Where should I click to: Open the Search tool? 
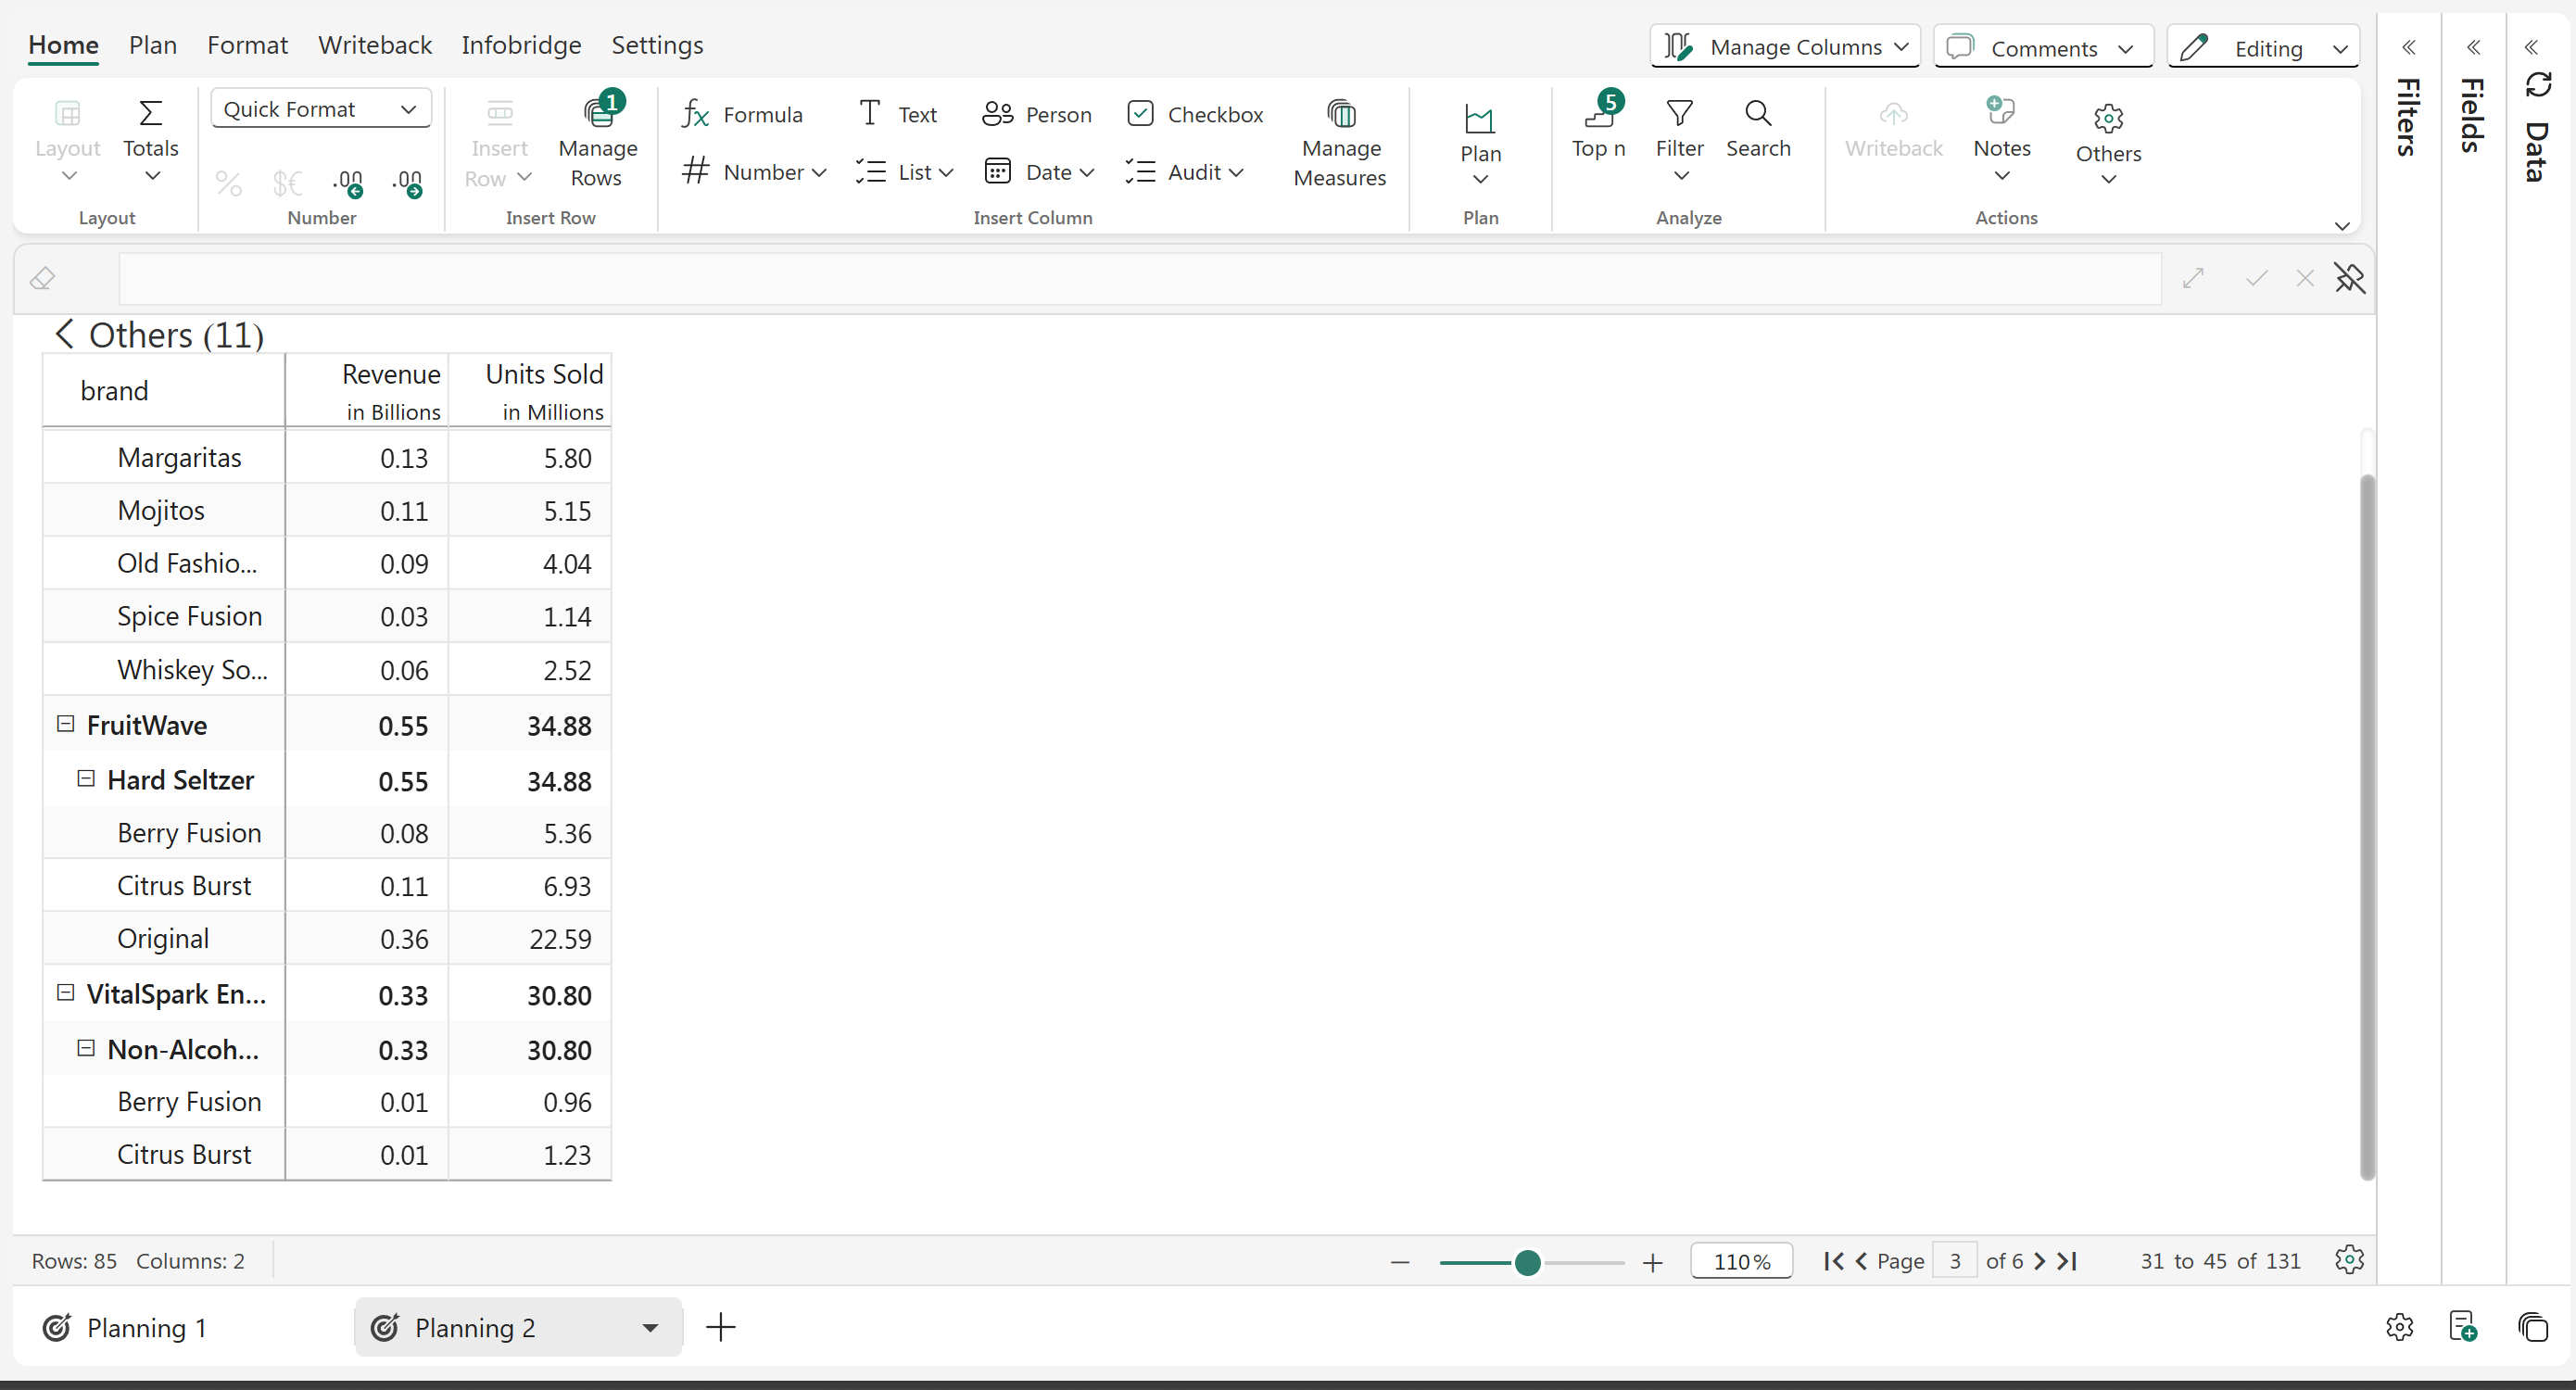[1757, 126]
